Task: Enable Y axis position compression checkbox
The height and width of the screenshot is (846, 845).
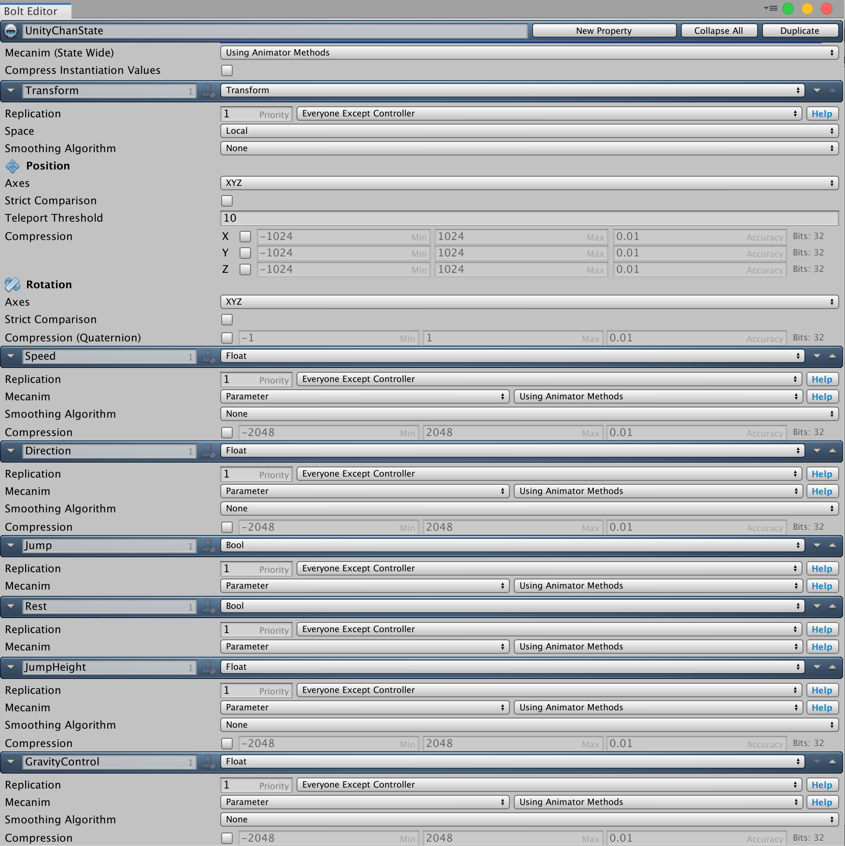Action: click(245, 253)
